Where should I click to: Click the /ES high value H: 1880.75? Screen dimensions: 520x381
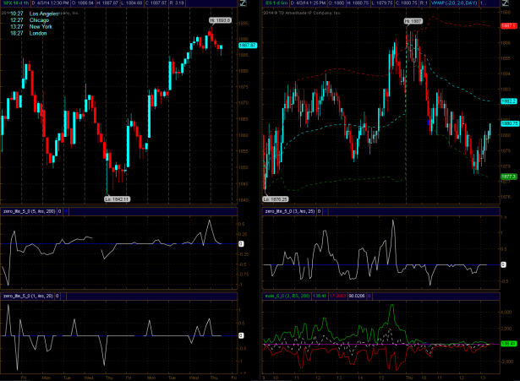tap(358, 3)
